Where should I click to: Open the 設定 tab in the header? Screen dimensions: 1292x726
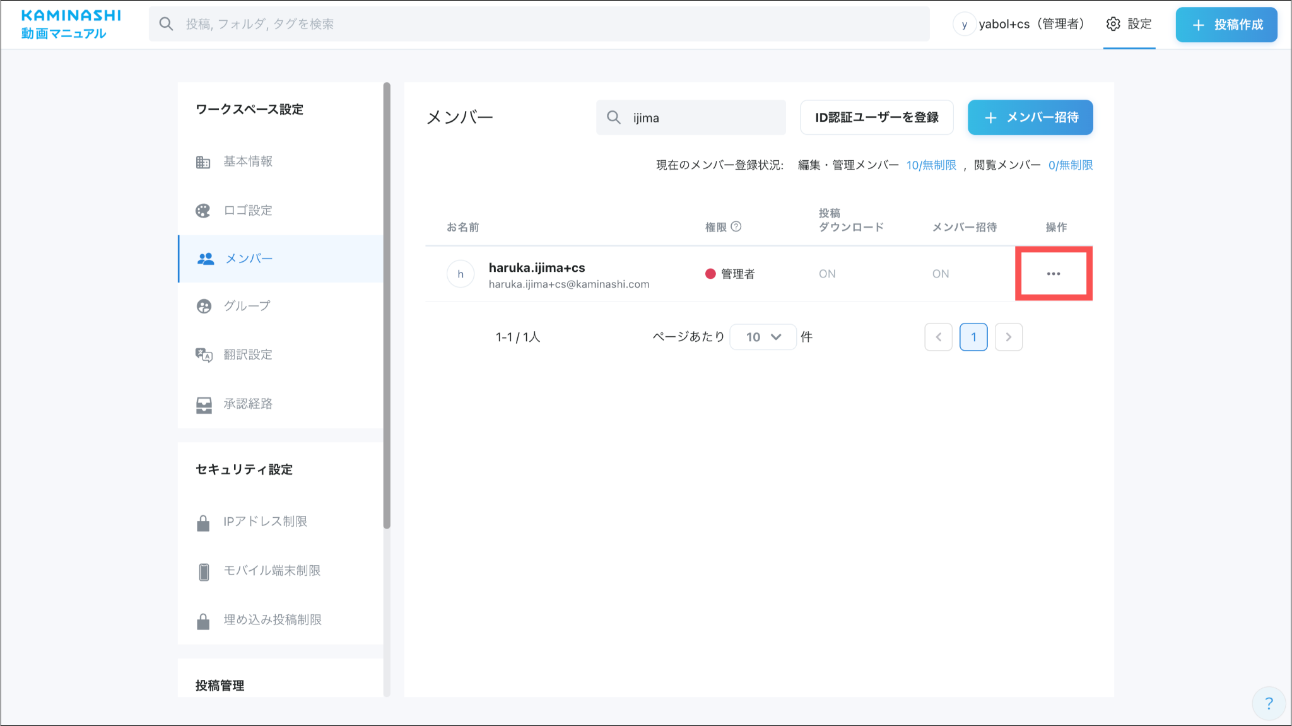point(1129,24)
